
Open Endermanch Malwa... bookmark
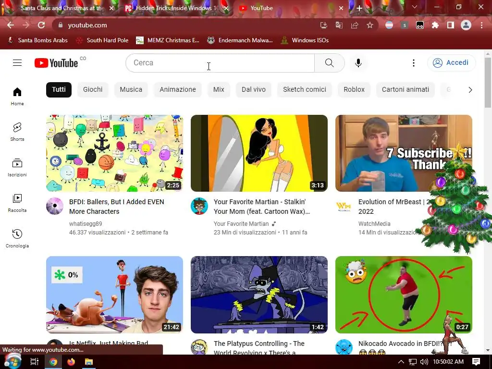[240, 40]
